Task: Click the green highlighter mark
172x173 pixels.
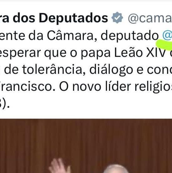Action: pos(164,45)
